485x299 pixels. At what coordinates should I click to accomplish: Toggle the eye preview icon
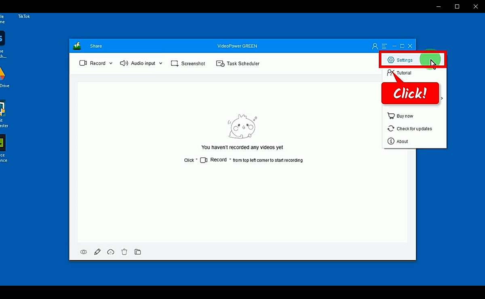83,251
